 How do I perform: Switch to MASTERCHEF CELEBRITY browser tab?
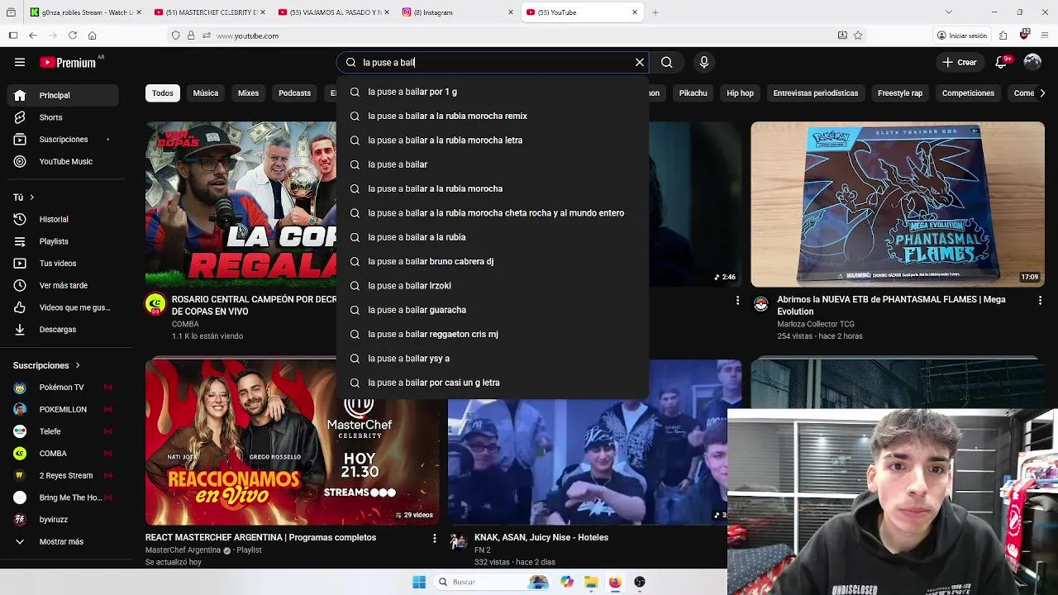pos(209,12)
